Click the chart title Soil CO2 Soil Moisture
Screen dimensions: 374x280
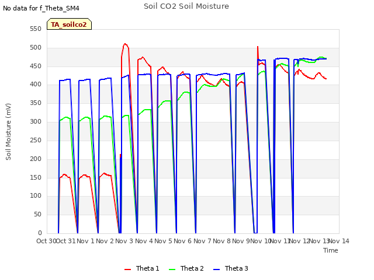[x=186, y=6]
